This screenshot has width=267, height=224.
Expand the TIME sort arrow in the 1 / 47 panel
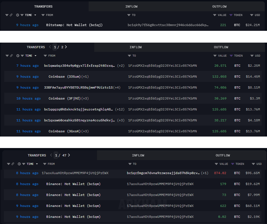tap(37, 164)
